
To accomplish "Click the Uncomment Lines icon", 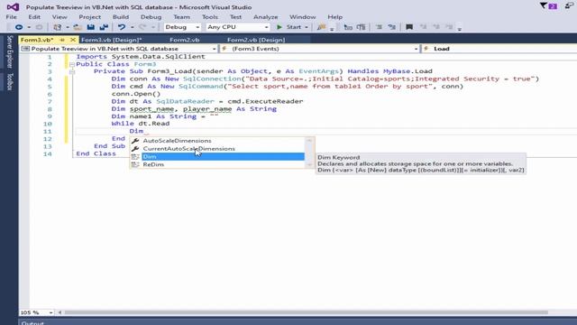I will (x=392, y=27).
